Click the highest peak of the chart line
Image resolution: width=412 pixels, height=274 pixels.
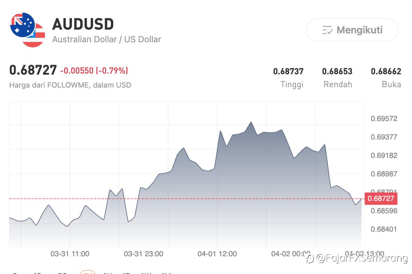pyautogui.click(x=251, y=122)
